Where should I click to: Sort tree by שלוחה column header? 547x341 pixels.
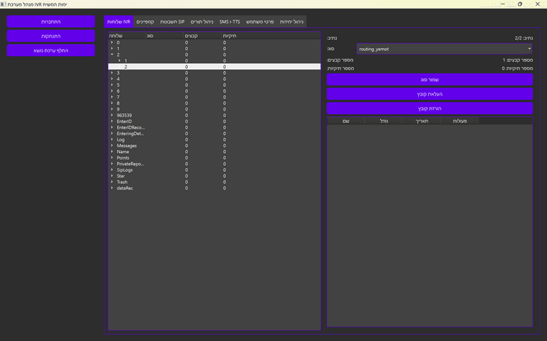(x=127, y=35)
